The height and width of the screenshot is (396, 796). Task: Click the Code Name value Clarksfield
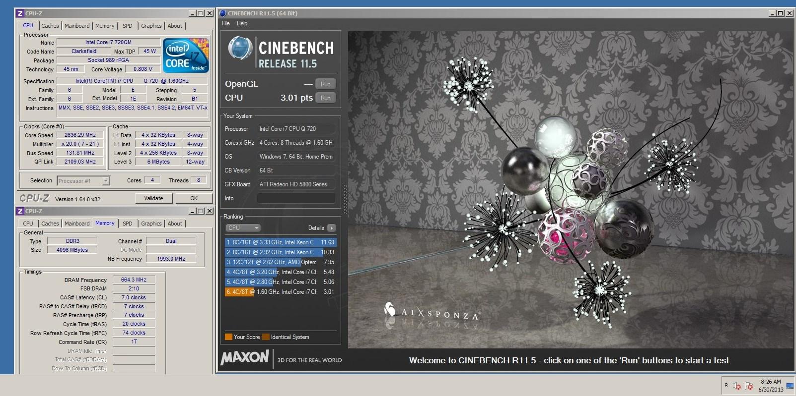click(84, 51)
